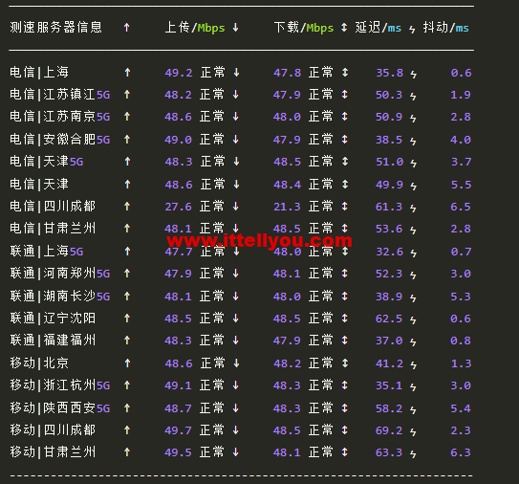This screenshot has height=484, width=519.
Task: Click latency 53.6 in 电信|甘肃兰州 row
Action: [x=389, y=229]
